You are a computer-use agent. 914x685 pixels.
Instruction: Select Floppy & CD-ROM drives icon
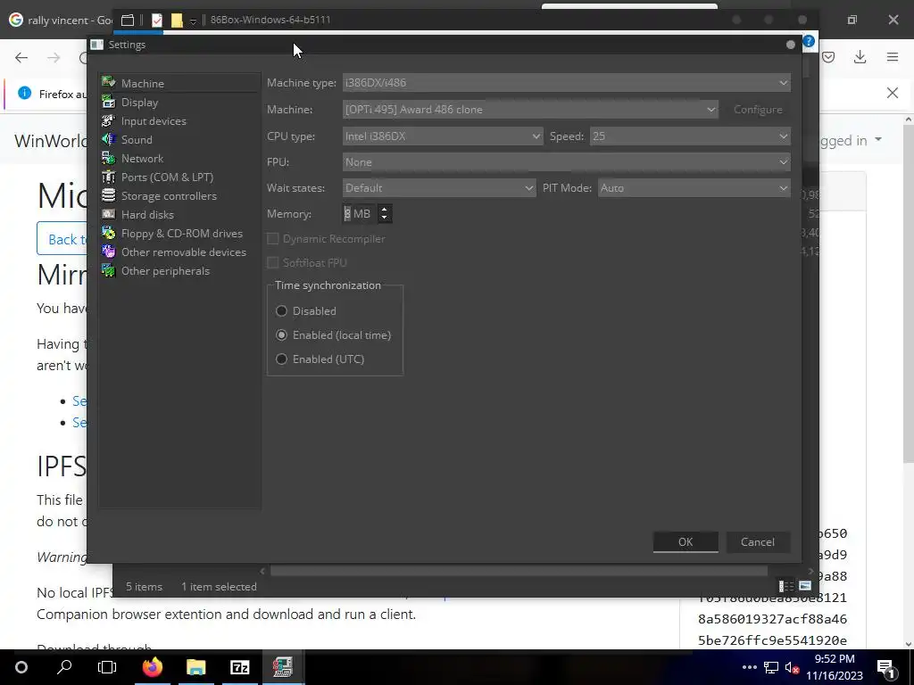pyautogui.click(x=108, y=233)
